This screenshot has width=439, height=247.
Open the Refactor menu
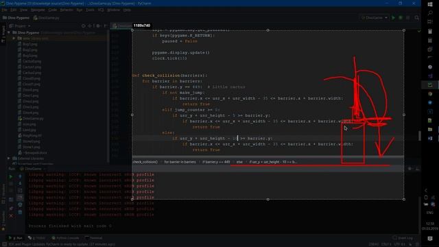click(x=67, y=10)
